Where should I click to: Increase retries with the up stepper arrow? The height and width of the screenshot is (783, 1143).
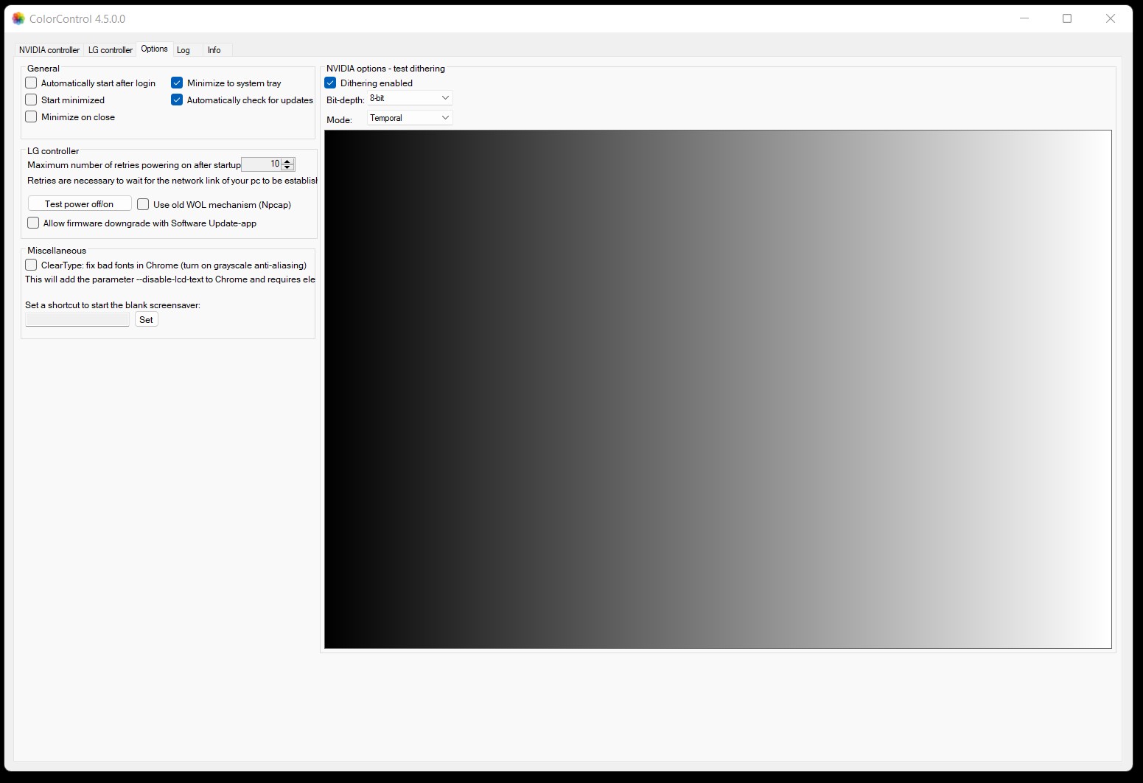click(x=288, y=161)
